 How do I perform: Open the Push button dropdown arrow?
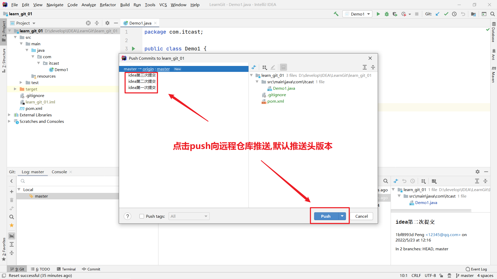tap(342, 216)
